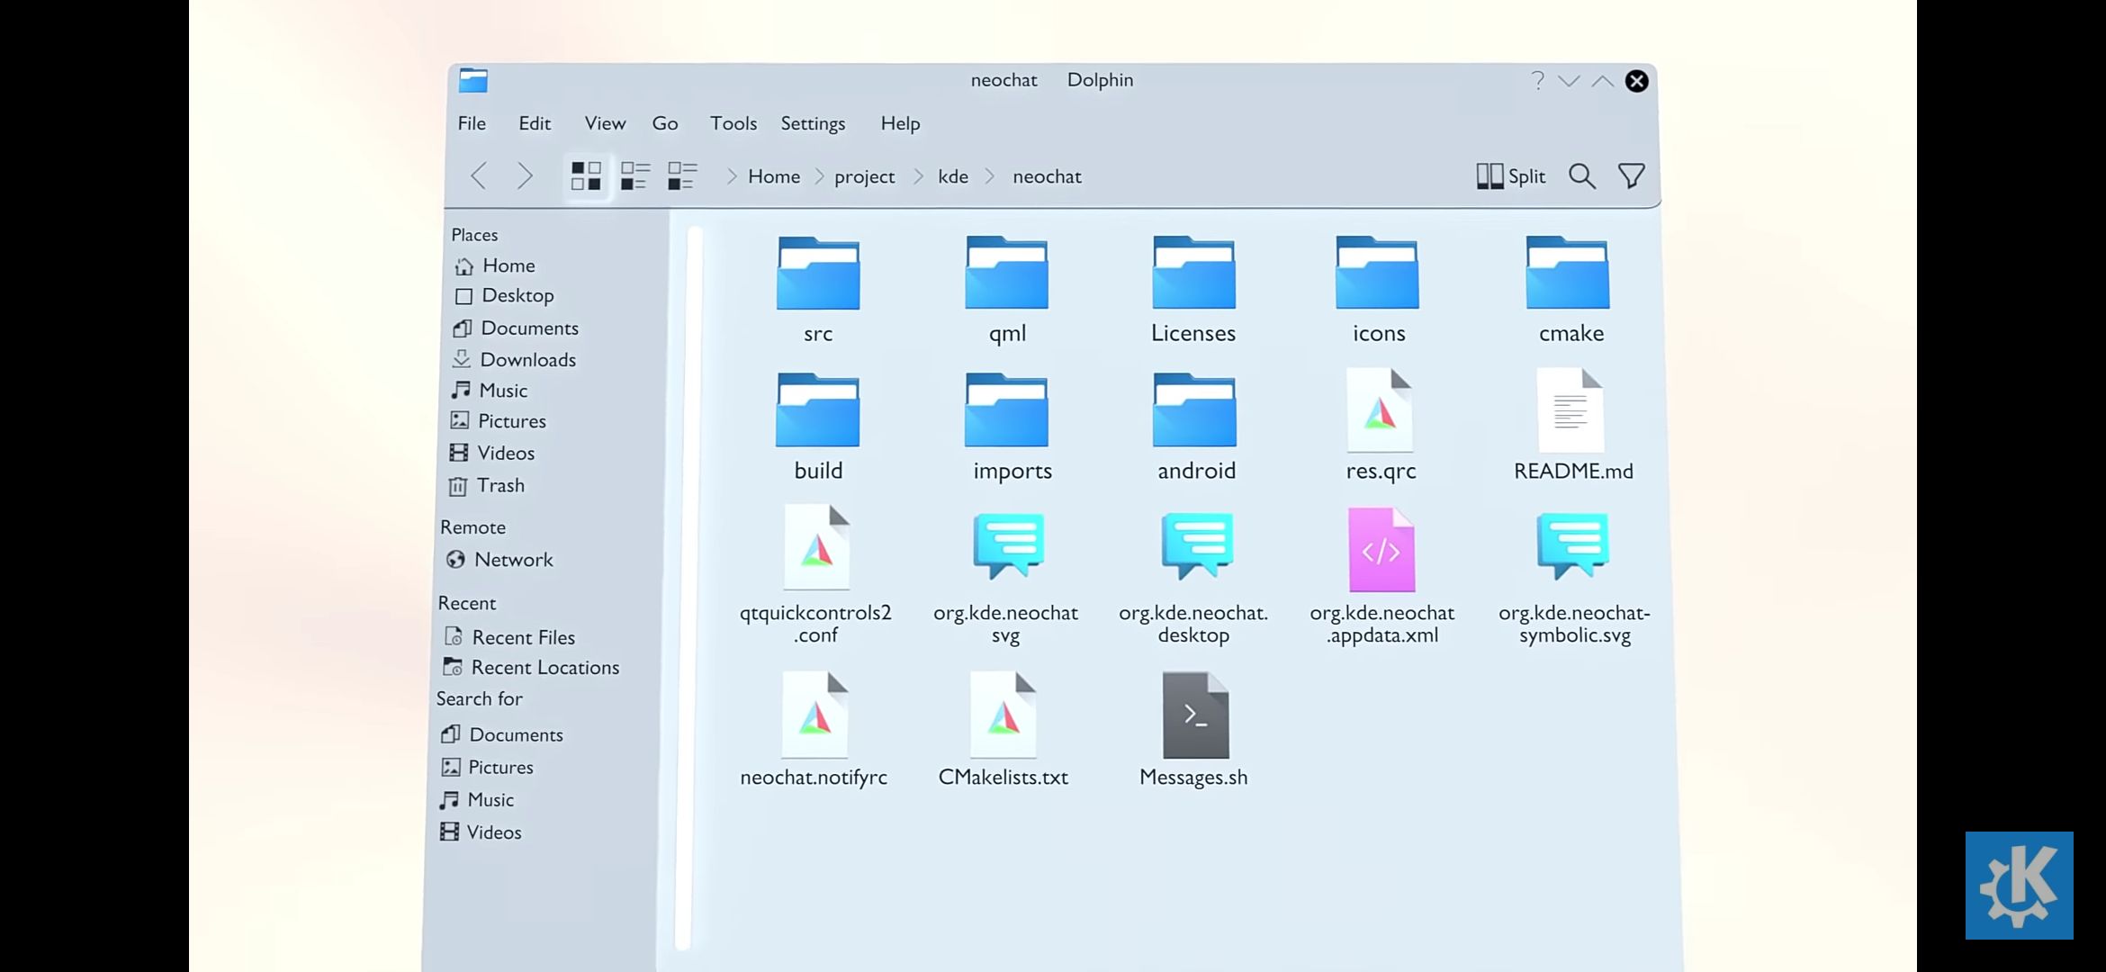The image size is (2106, 972).
Task: Switch to Compact view mode
Action: 636,176
